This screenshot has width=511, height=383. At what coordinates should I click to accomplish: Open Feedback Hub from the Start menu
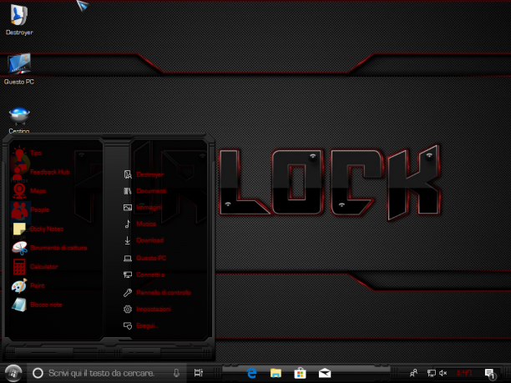tap(41, 172)
